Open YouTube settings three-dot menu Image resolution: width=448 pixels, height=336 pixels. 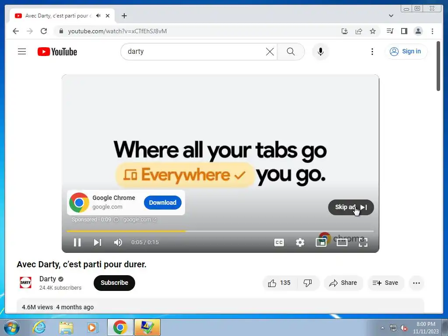click(x=372, y=52)
